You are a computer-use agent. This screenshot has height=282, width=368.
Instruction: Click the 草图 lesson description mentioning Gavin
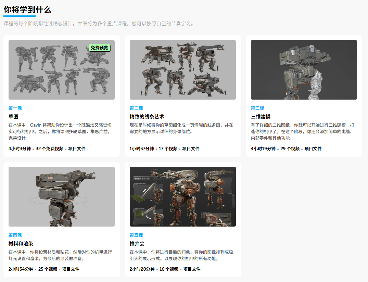tap(60, 132)
